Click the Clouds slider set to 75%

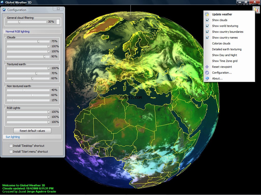(28, 41)
